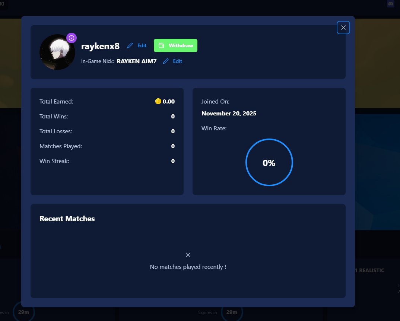Click the Recent Matches heading
This screenshot has width=400, height=321.
pos(67,219)
